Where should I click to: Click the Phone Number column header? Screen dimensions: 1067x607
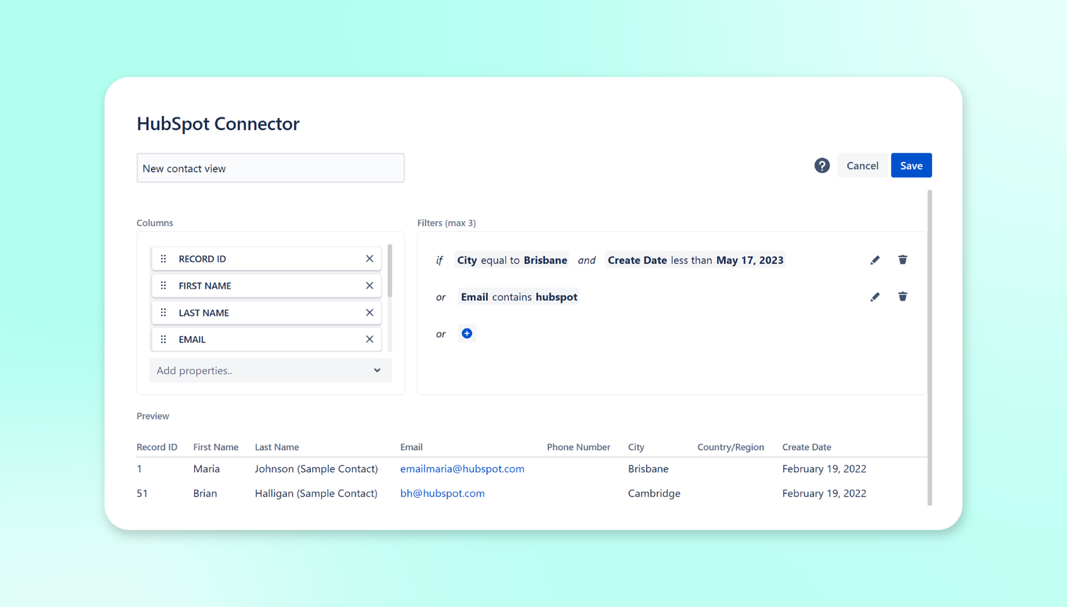(579, 447)
